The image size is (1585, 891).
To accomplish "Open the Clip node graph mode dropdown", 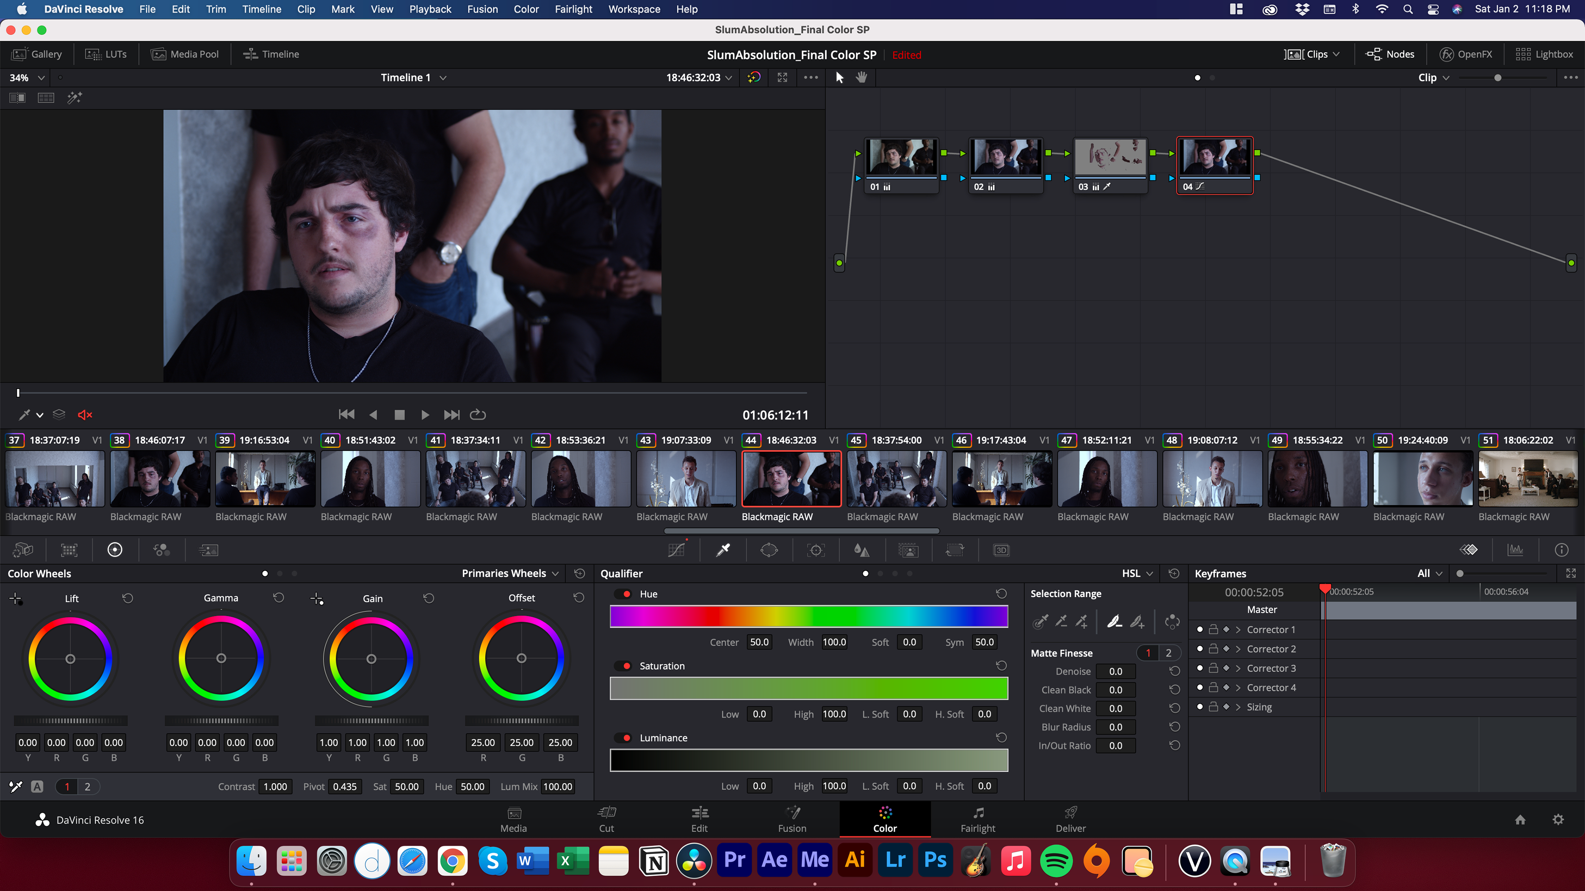I will tap(1434, 78).
